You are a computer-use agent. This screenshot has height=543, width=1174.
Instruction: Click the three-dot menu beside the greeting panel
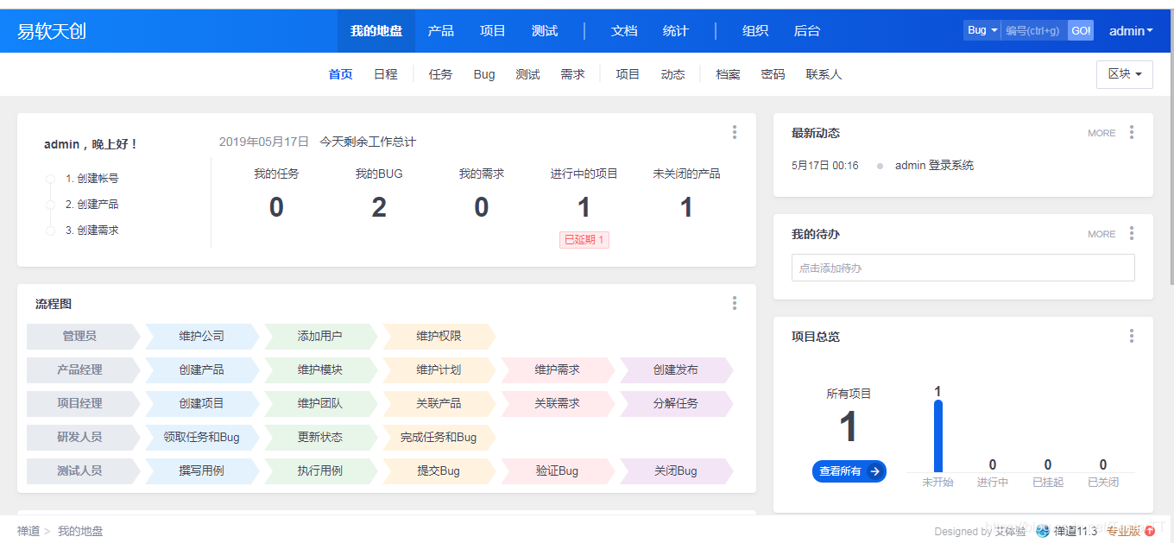pos(735,131)
